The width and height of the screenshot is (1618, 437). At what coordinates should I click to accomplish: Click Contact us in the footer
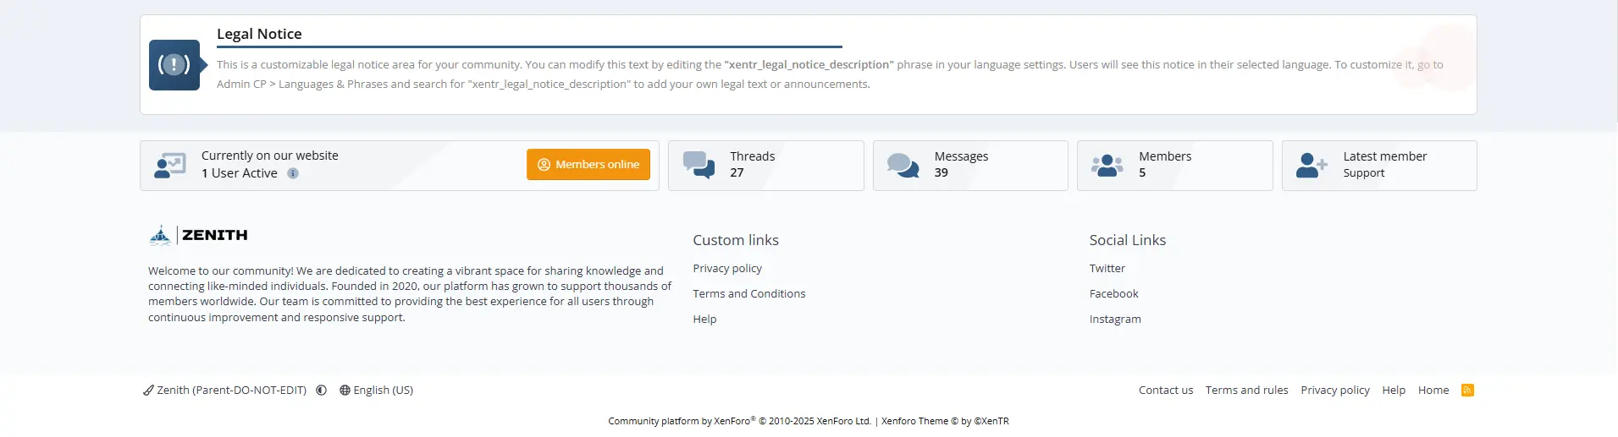(x=1166, y=390)
